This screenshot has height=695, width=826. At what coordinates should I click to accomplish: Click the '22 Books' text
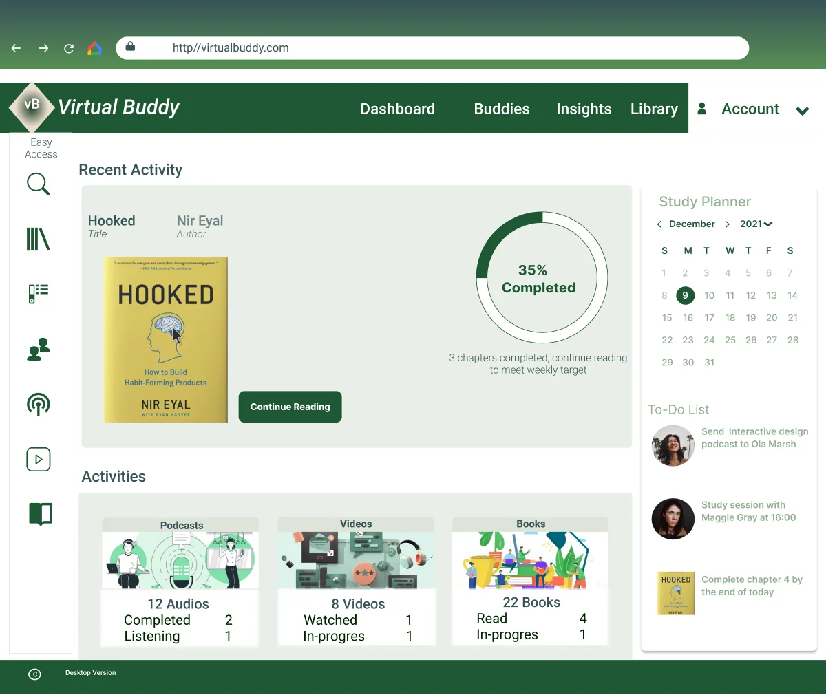[x=531, y=603]
